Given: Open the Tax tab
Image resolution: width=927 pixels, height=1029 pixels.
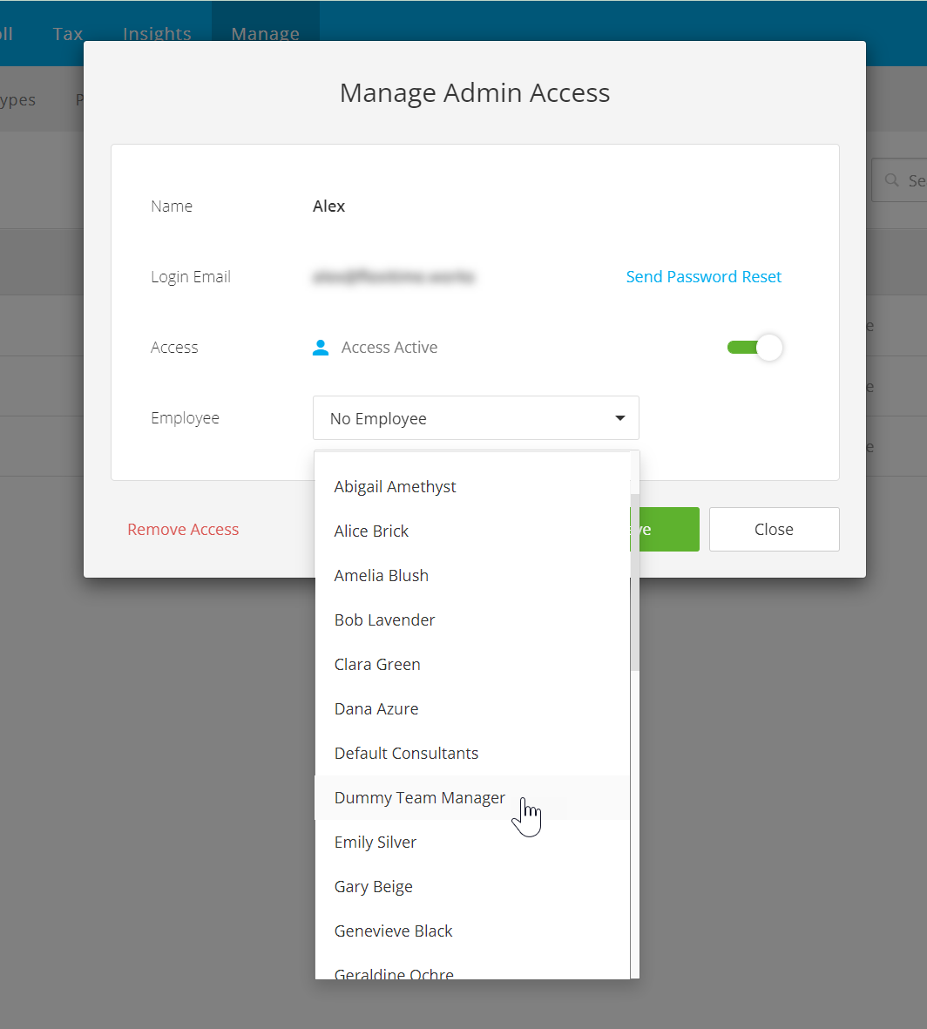Looking at the screenshot, I should click(x=68, y=33).
